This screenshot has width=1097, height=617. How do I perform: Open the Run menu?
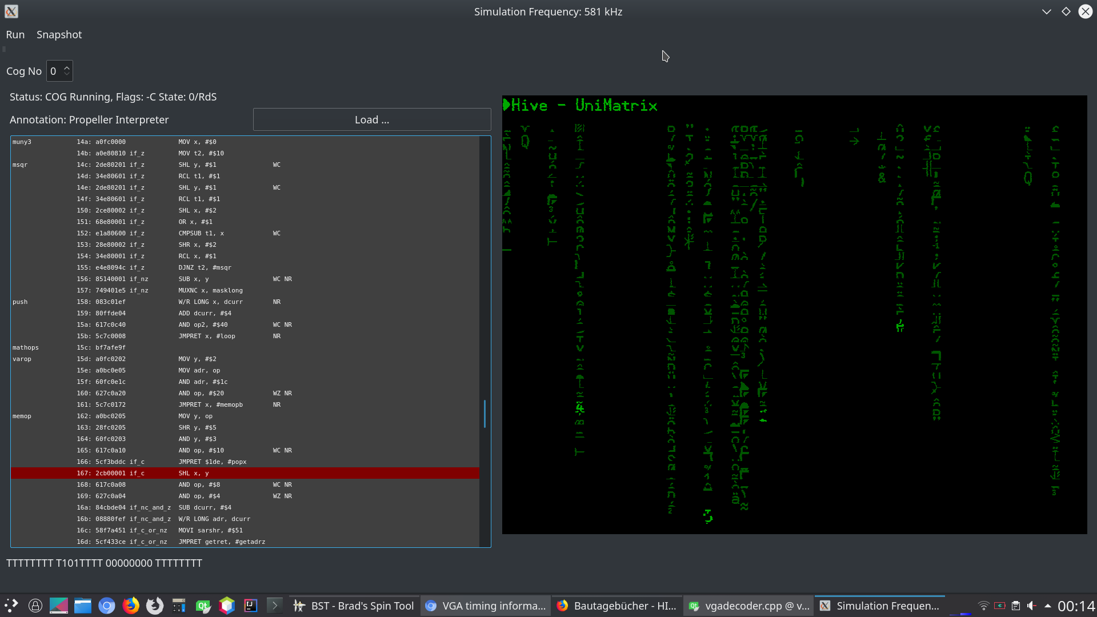point(15,34)
